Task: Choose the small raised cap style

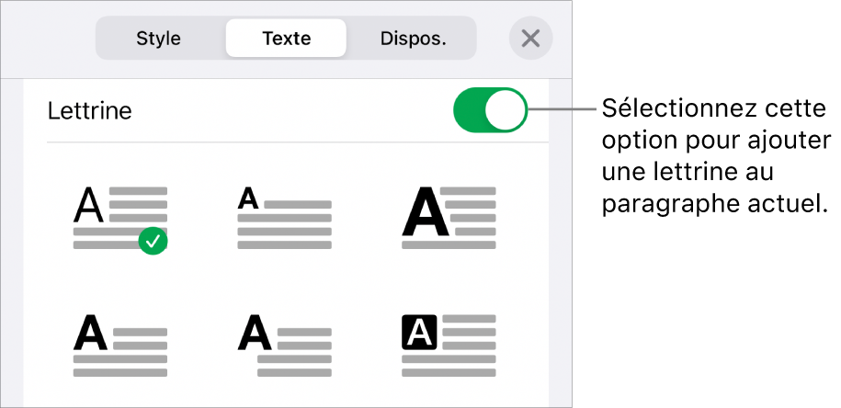Action: 285,217
